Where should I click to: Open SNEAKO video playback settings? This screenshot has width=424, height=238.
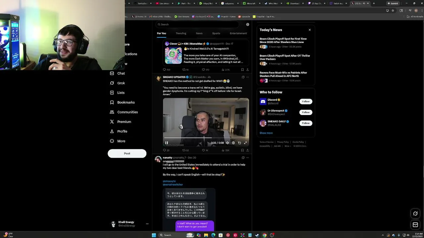(x=233, y=143)
